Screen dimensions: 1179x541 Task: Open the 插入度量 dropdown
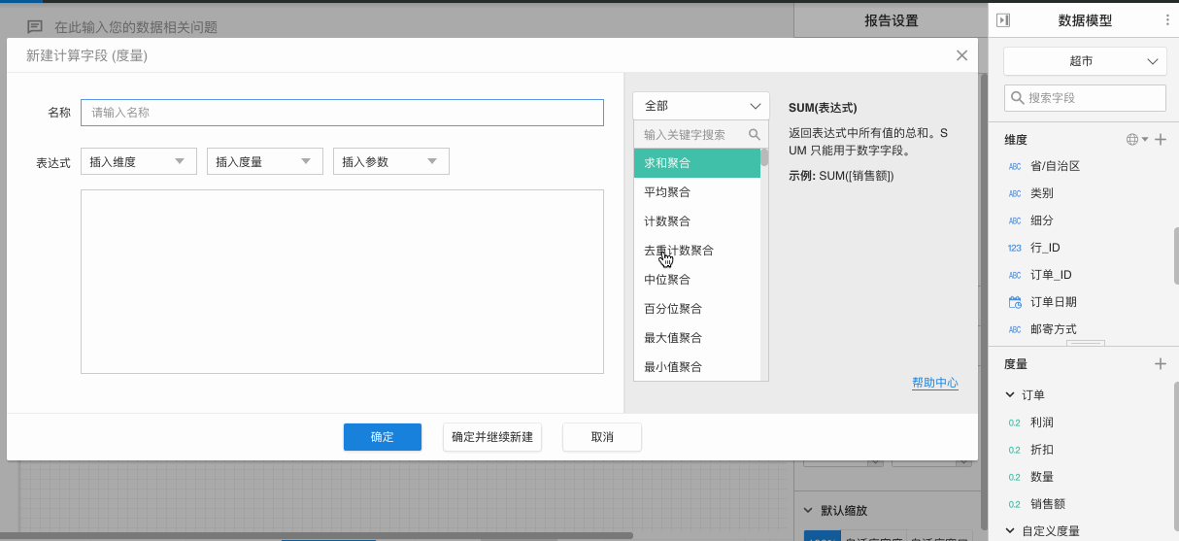coord(265,162)
